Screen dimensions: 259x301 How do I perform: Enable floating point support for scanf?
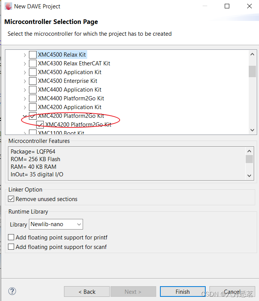click(11, 247)
